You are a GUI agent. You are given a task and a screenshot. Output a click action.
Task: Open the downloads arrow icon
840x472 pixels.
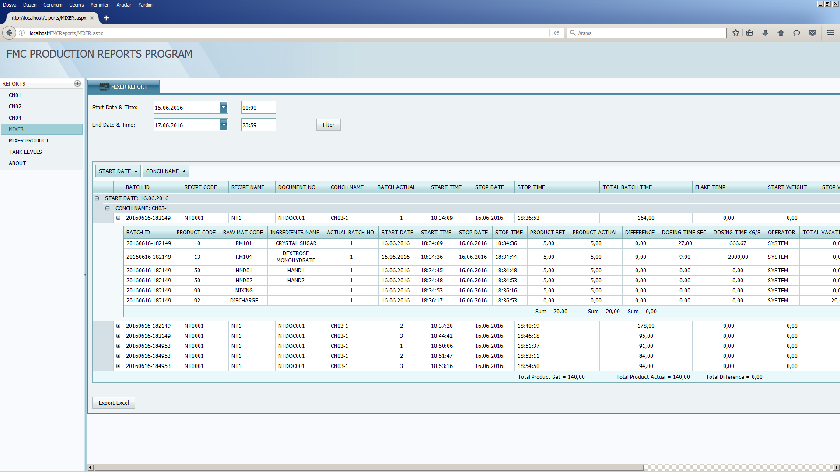click(765, 33)
